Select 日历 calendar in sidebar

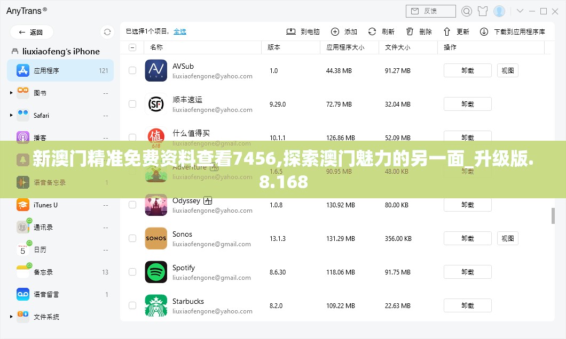[60, 249]
